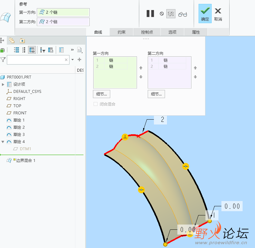Activate the 第一方向 collector field
Screen dimensions: 255x248
[x=63, y=12]
